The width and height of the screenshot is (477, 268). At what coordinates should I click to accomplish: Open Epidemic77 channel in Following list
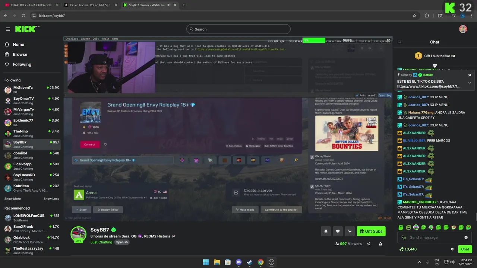point(32,122)
